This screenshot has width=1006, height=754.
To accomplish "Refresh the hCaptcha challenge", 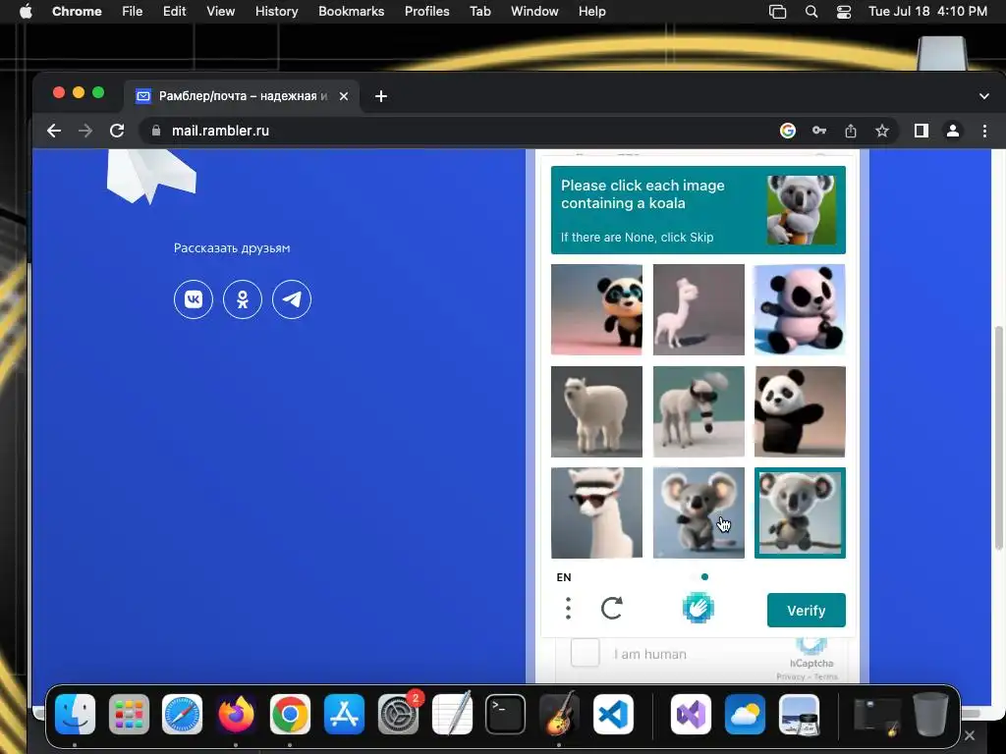I will 611,608.
